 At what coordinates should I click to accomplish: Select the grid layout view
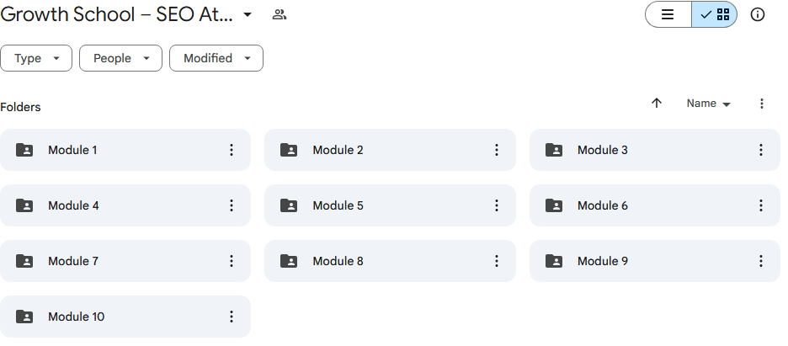pos(715,14)
